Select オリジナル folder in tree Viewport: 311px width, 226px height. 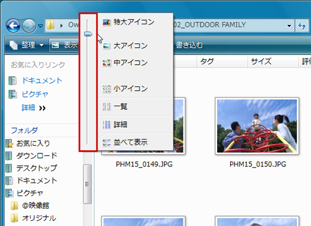pos(39,218)
